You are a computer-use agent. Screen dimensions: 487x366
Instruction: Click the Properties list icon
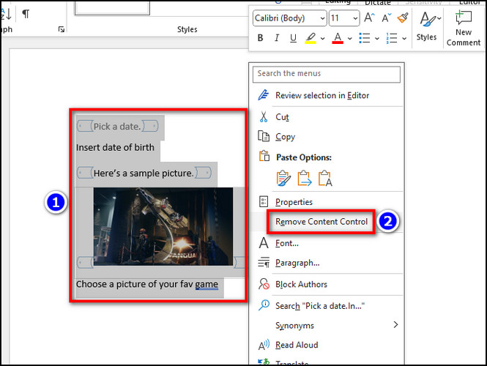coord(264,201)
